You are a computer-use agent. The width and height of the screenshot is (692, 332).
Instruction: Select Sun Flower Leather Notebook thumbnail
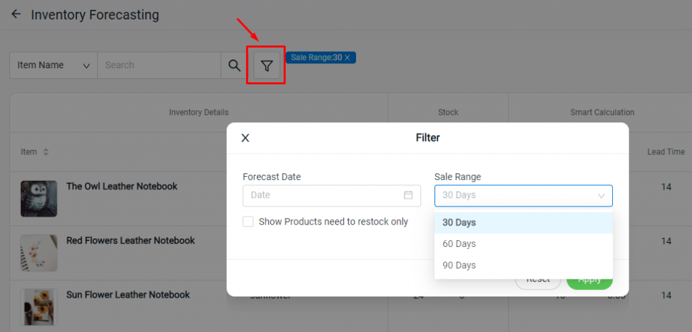(x=39, y=307)
